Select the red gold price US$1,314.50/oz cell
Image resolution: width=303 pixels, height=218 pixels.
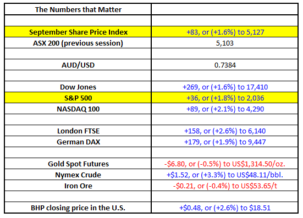coord(225,164)
